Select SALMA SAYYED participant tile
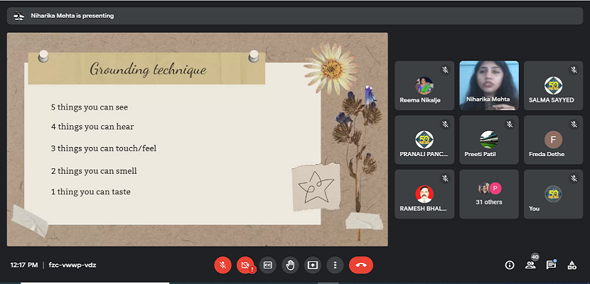Viewport: 590px width, 284px height. (x=554, y=86)
